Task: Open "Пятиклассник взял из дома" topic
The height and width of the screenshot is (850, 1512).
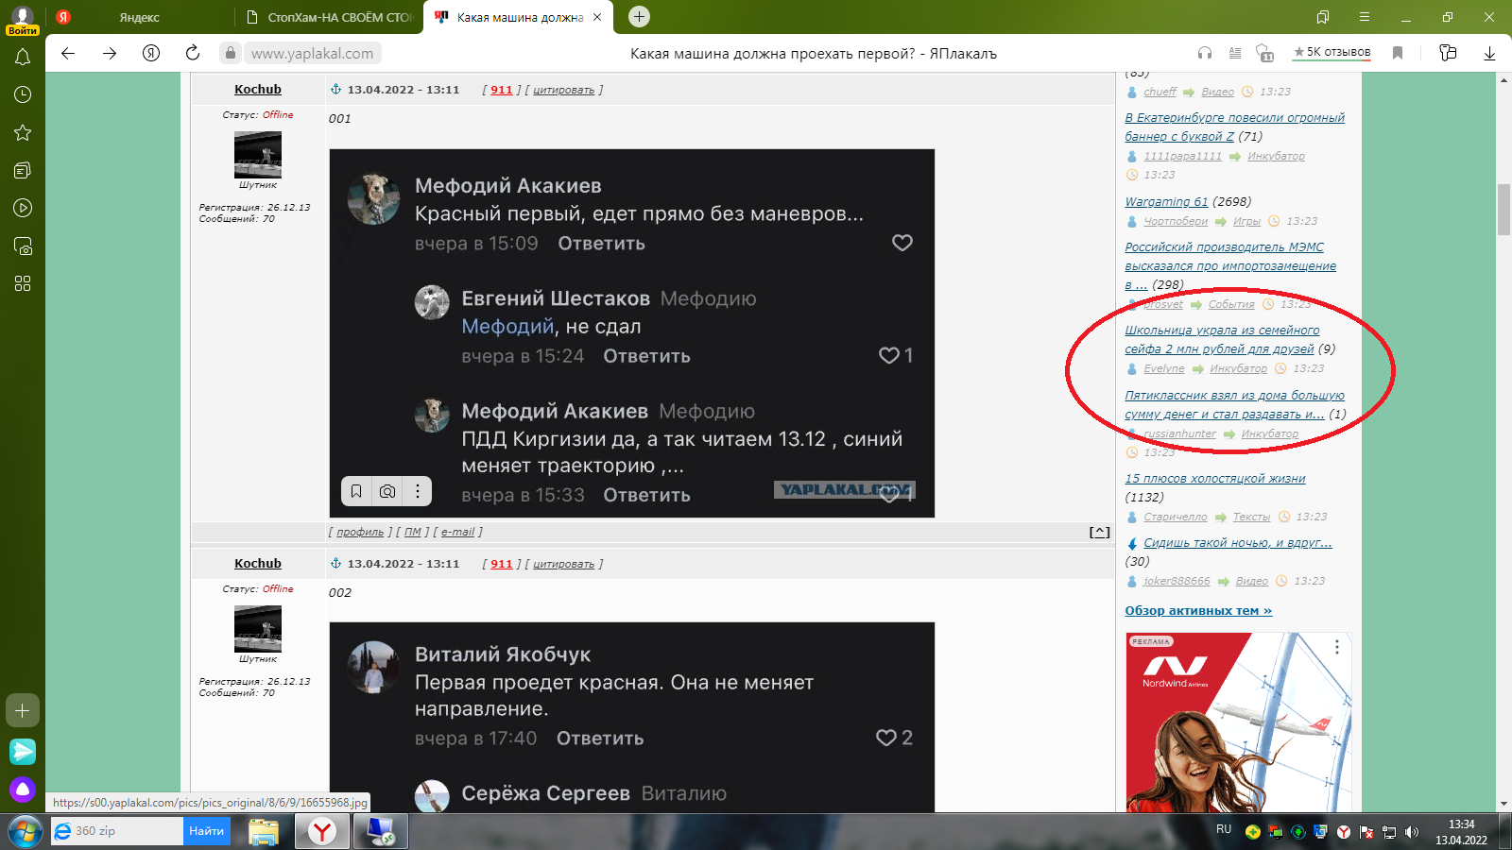Action: click(x=1234, y=405)
